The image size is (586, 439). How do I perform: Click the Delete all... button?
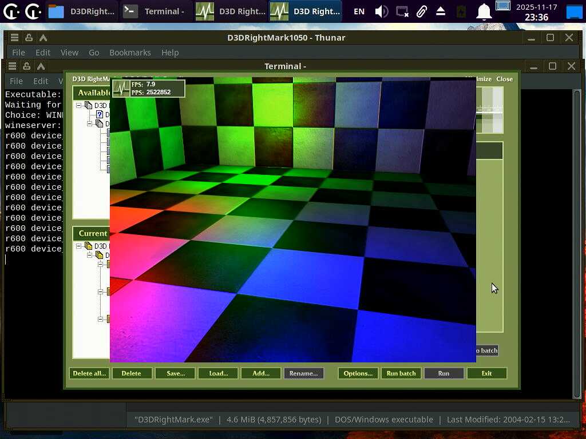point(89,373)
